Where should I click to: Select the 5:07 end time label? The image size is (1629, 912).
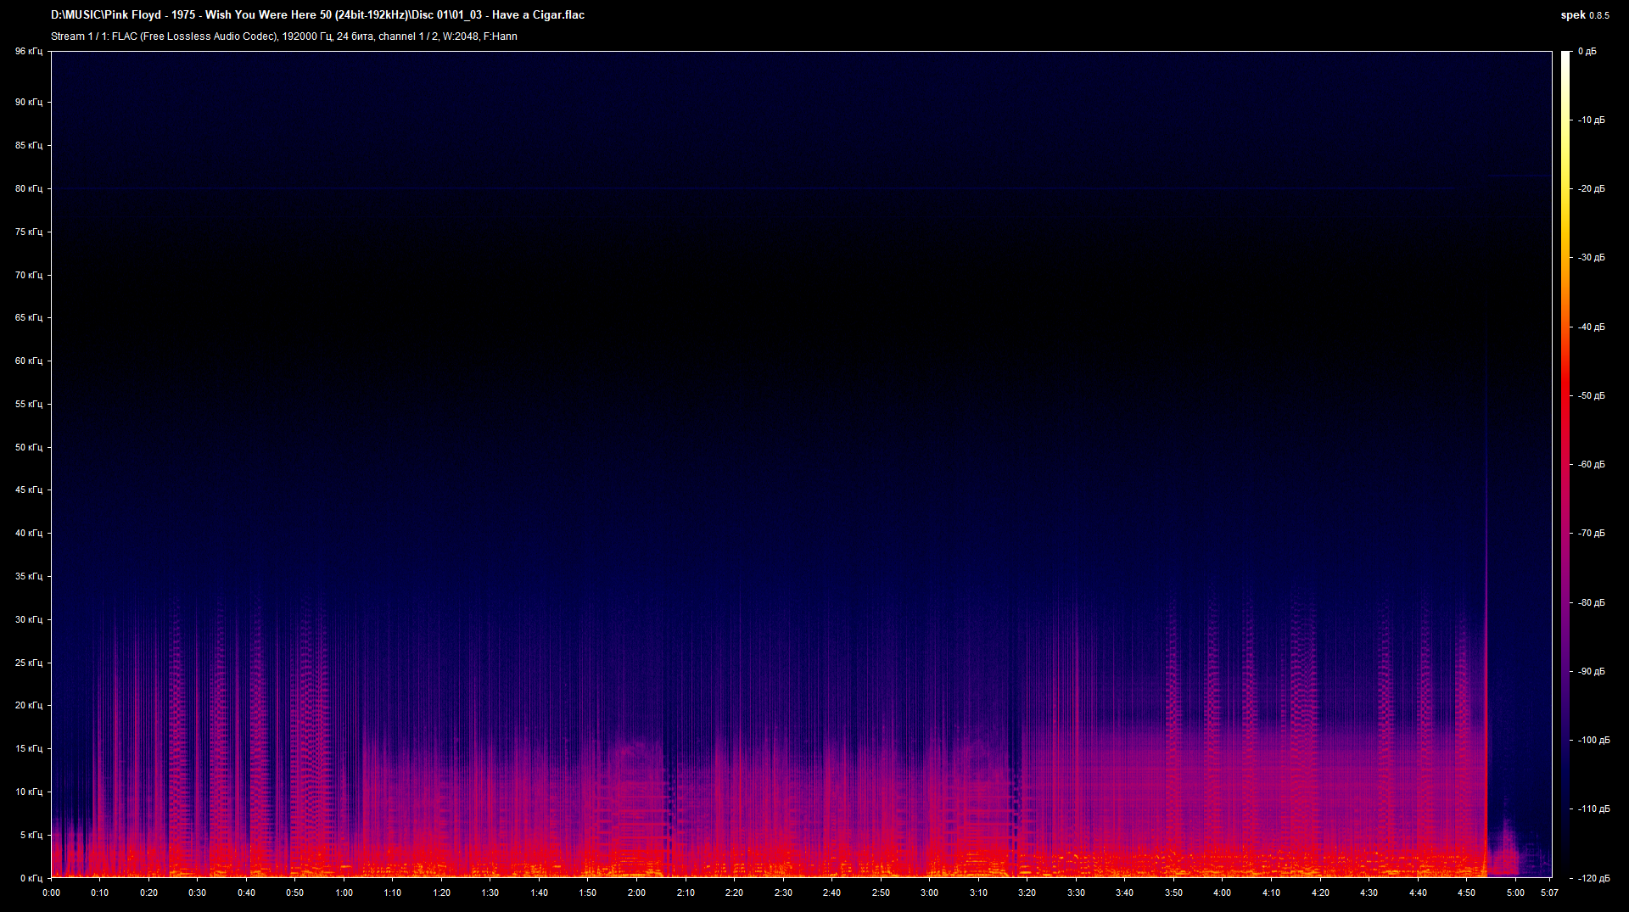point(1549,892)
